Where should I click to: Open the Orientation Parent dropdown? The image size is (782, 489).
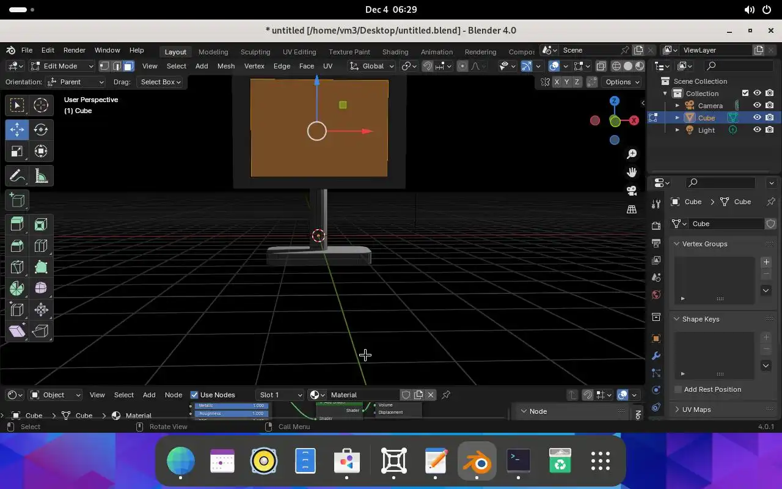pos(76,82)
